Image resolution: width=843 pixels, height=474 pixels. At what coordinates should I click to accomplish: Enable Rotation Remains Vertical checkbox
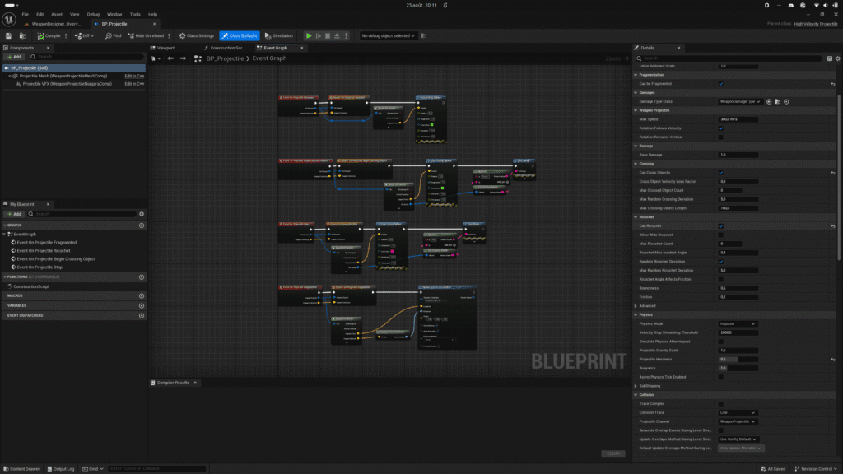(720, 137)
